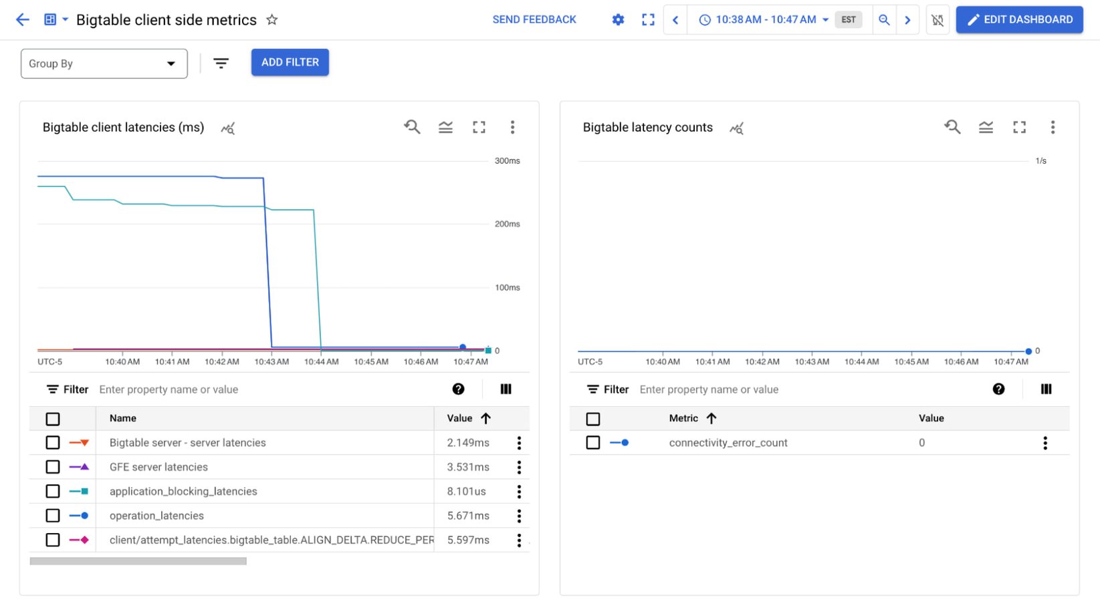Open column selector in counts legend
The image size is (1100, 608).
(x=1046, y=389)
